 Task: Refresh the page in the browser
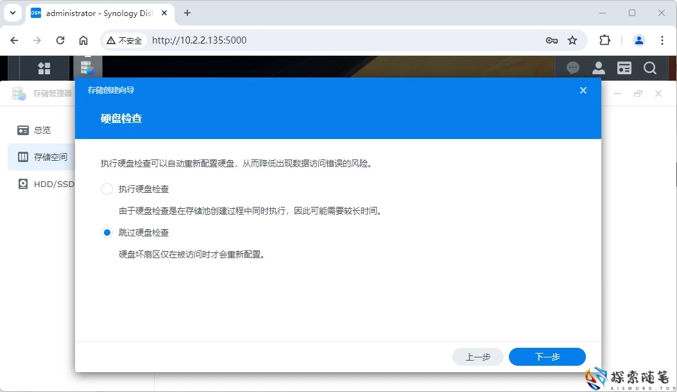tap(60, 40)
